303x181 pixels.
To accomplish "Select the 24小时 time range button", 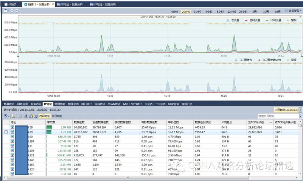I will click(244, 12).
